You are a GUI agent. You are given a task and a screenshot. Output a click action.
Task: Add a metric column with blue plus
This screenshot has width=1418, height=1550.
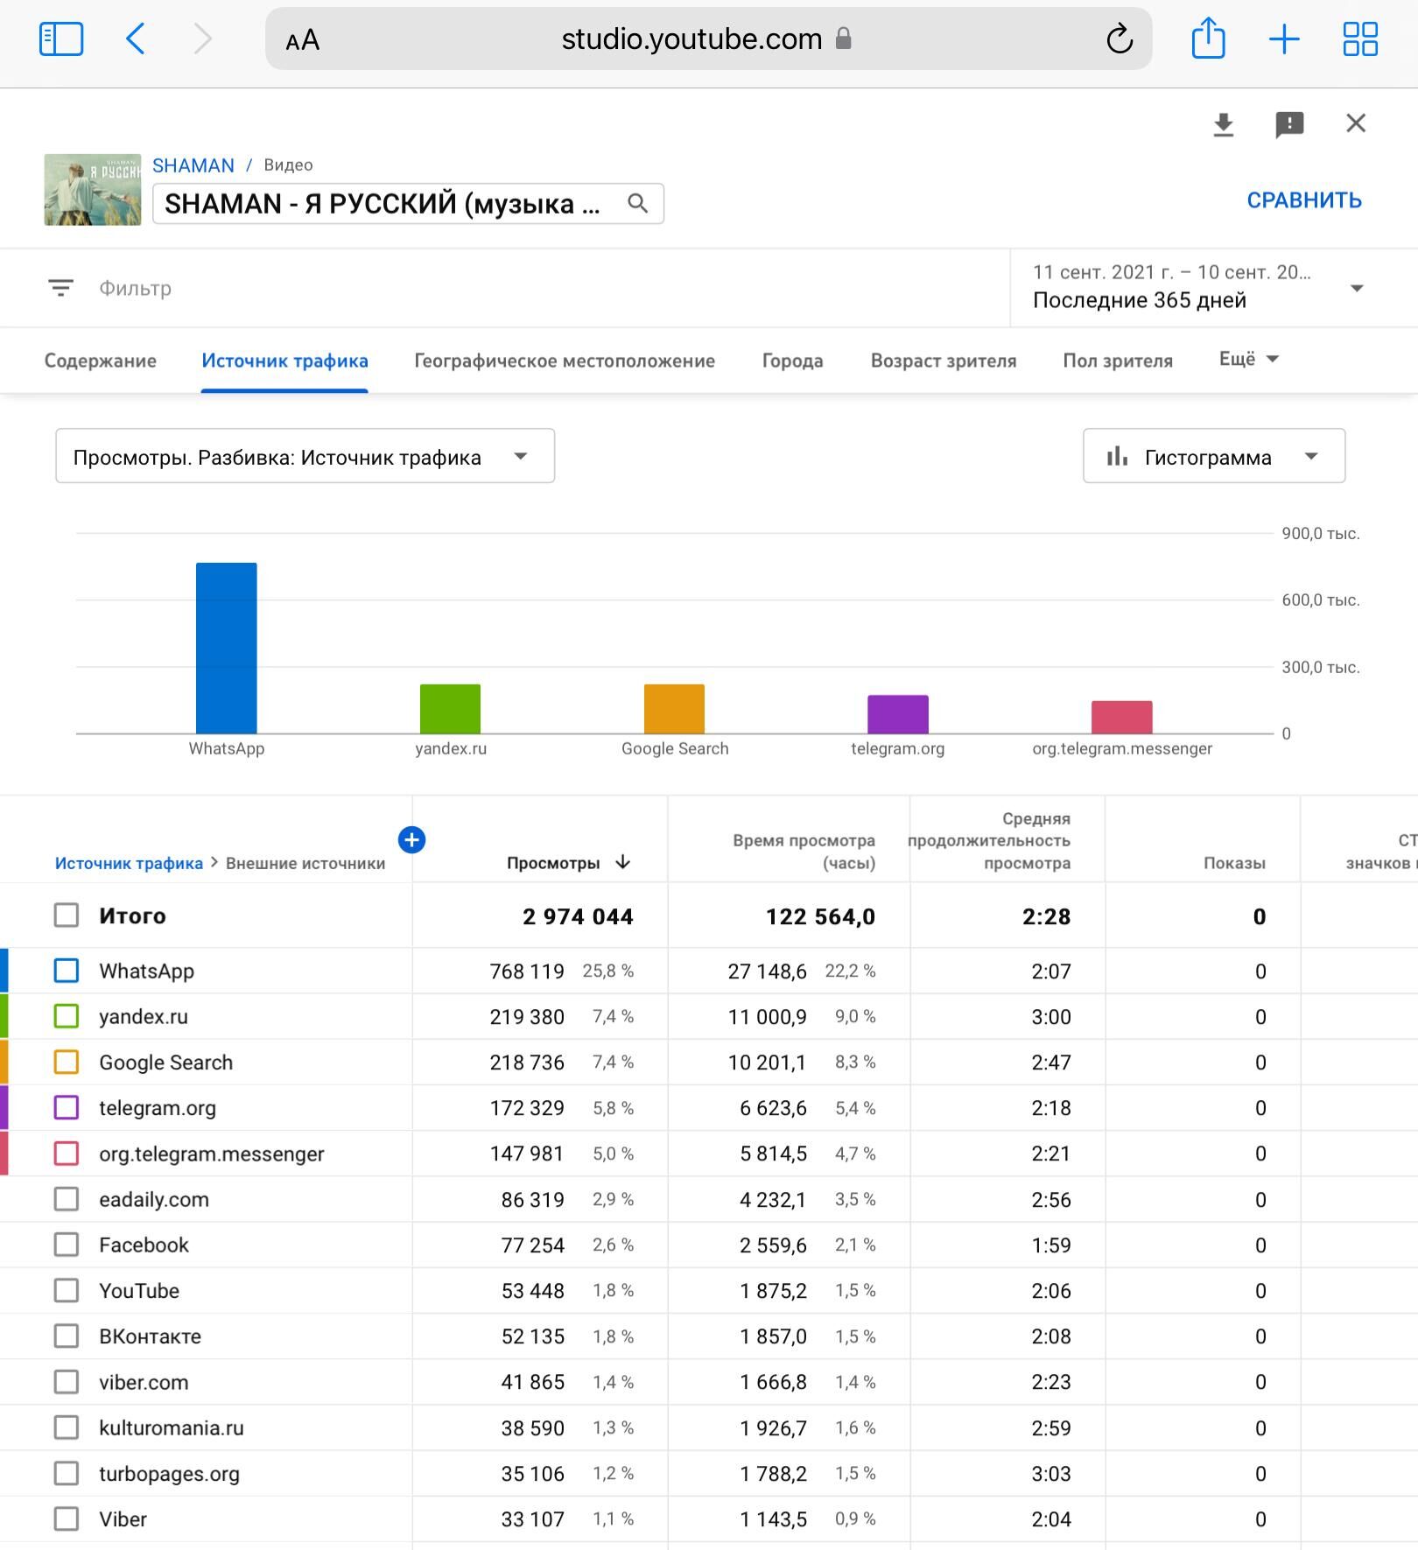(x=411, y=840)
